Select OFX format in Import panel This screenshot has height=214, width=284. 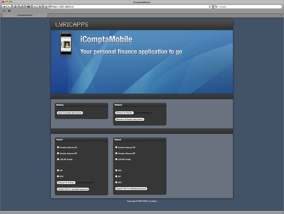[x=58, y=176]
